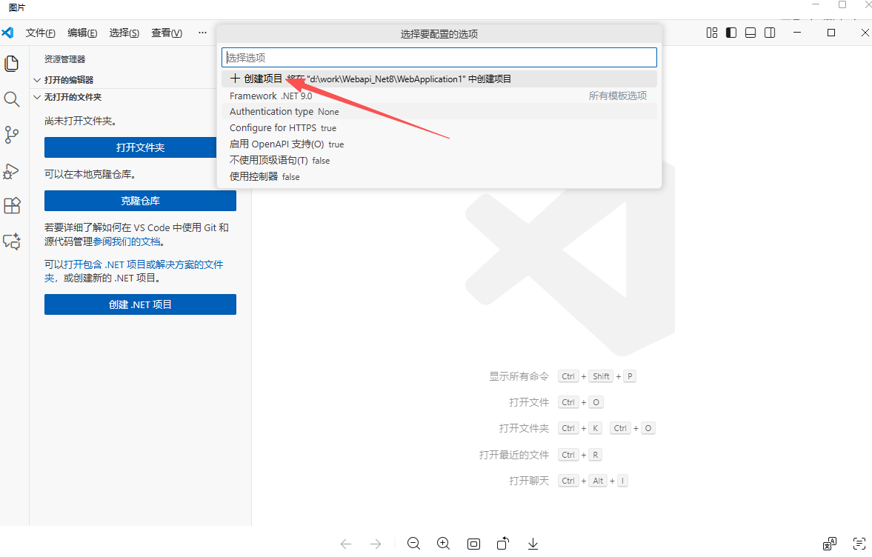This screenshot has width=872, height=557.
Task: Open the Explorer view in activity bar
Action: tap(12, 64)
